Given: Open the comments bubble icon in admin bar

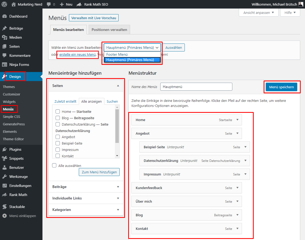Looking at the screenshot, I should (x=49, y=4).
